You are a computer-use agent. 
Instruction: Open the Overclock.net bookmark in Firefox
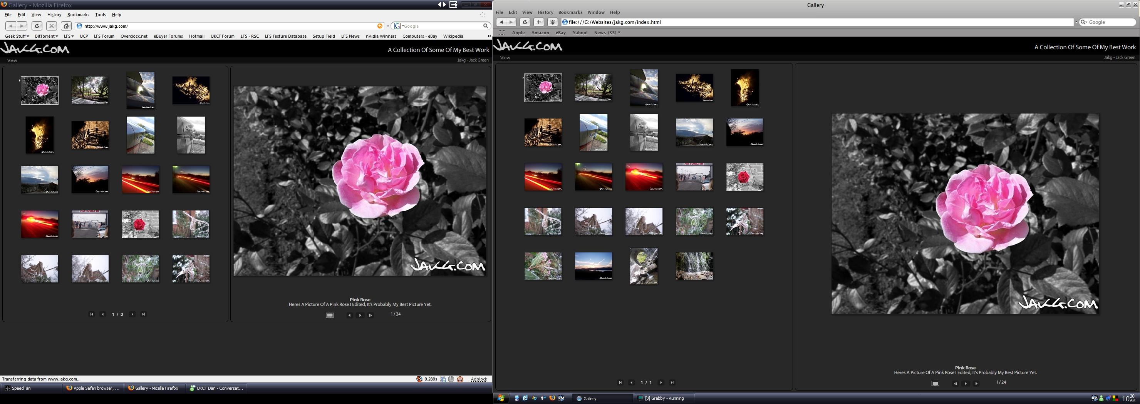click(x=134, y=36)
